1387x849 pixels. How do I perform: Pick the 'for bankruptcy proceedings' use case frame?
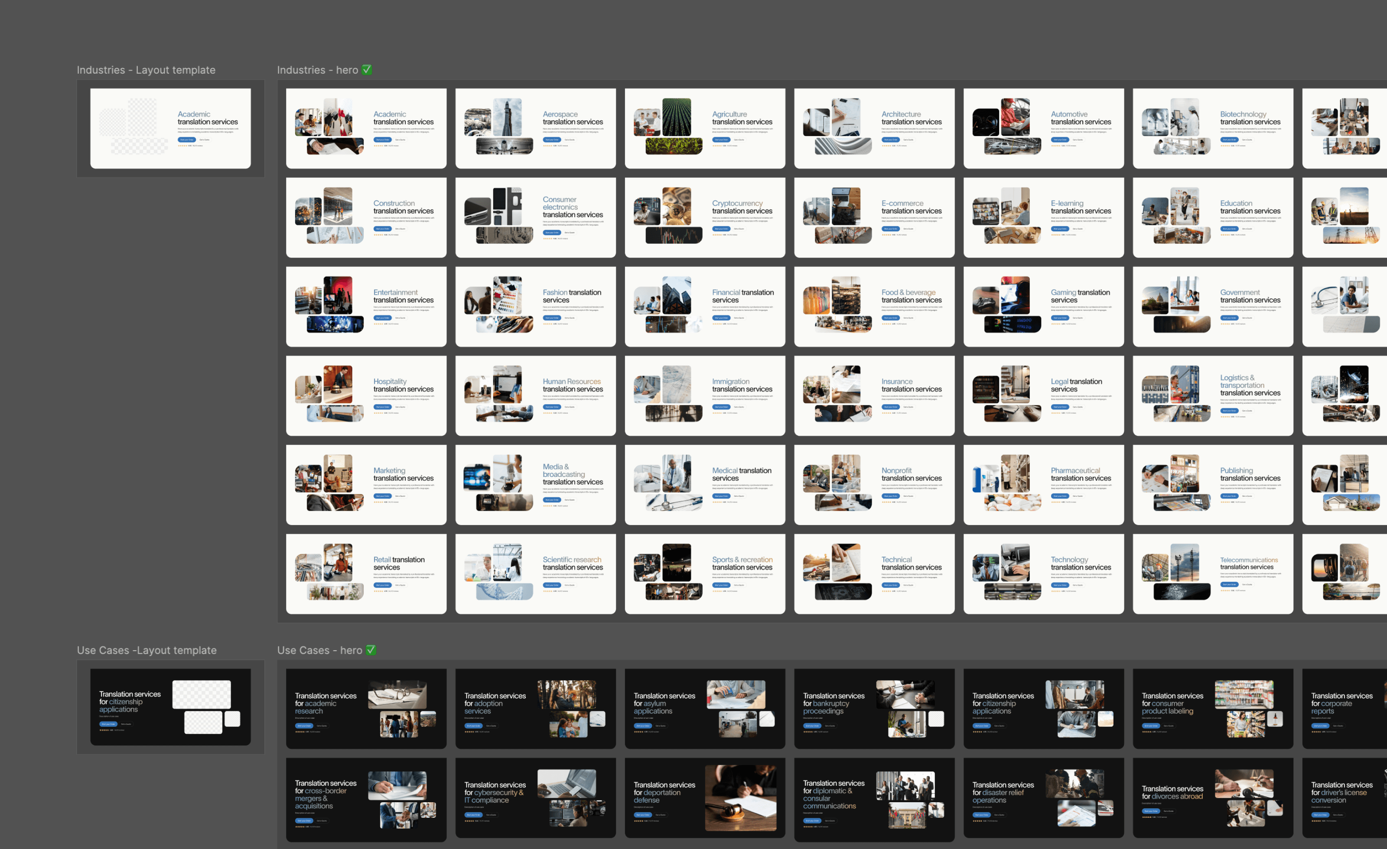(874, 709)
